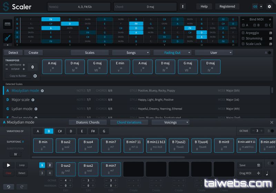
Task: Click the Detect button near Create
Action: click(x=13, y=52)
